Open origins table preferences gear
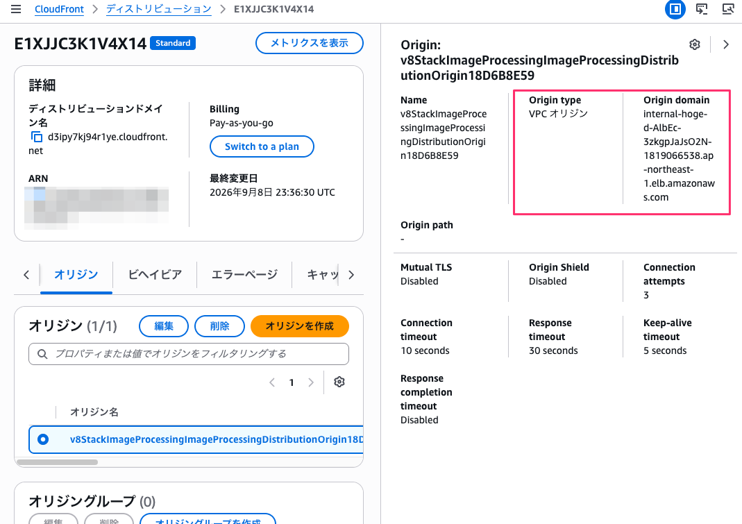This screenshot has height=524, width=742. [339, 382]
